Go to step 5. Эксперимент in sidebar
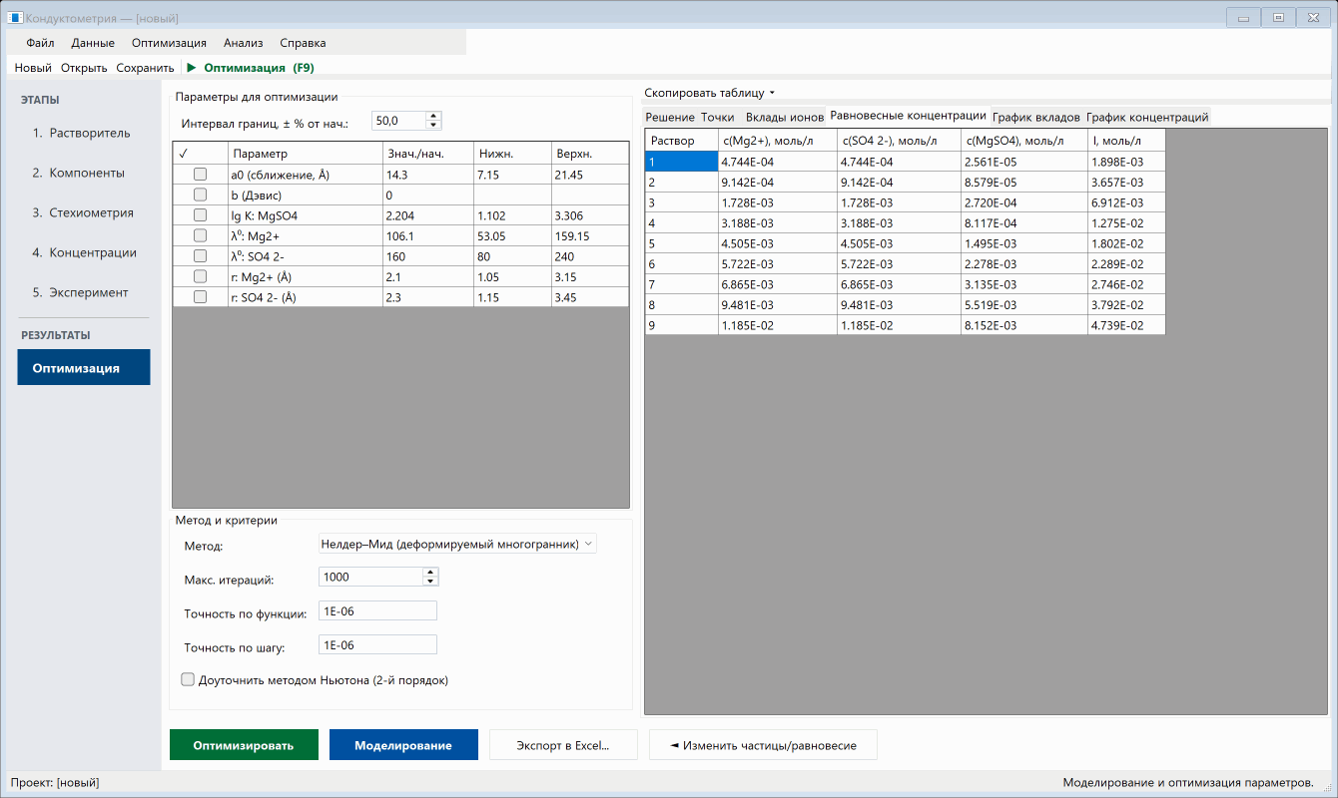The image size is (1338, 798). pyautogui.click(x=81, y=292)
